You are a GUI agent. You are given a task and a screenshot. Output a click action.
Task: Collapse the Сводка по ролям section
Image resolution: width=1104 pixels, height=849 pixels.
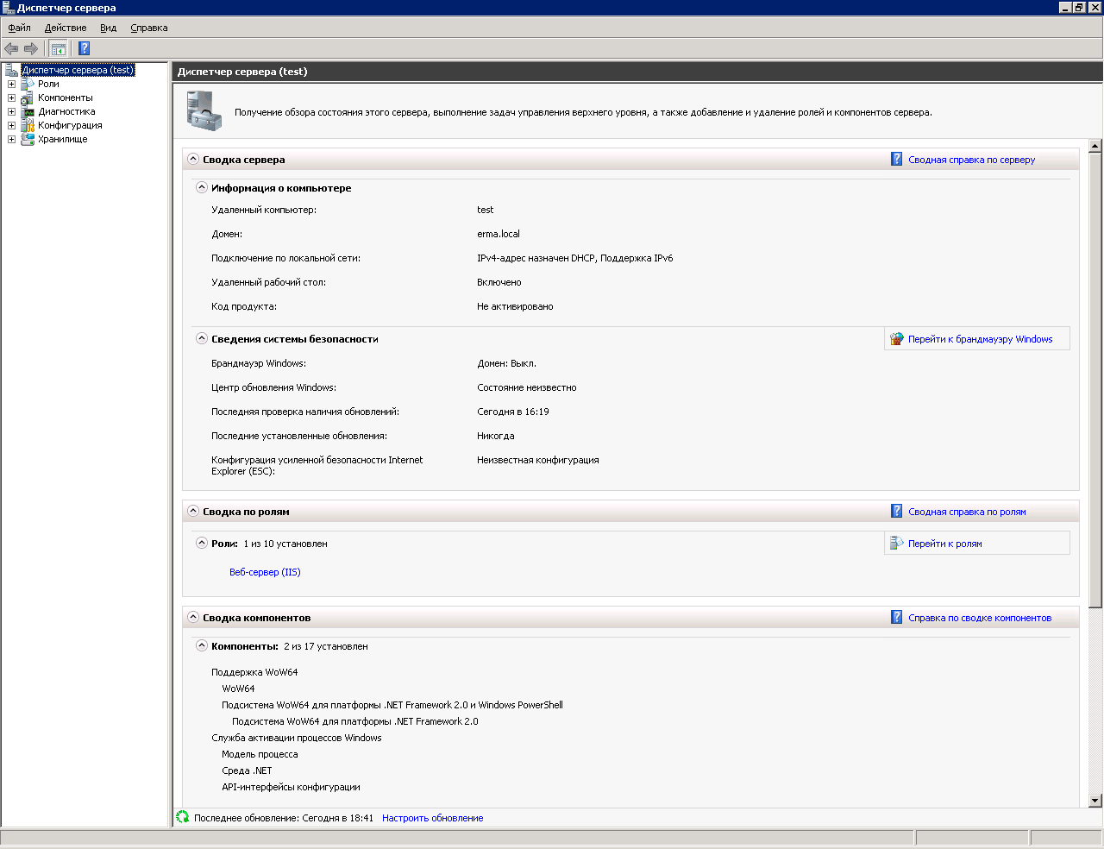click(x=193, y=511)
